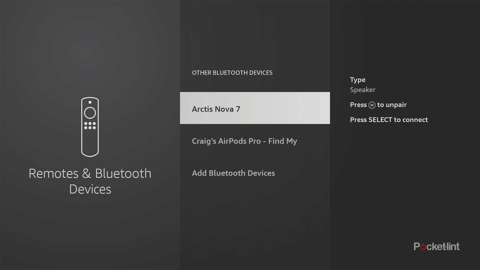Click the OTHER BLUETOOTH DEVICES heading
Screen dimensions: 480x270
(x=232, y=73)
